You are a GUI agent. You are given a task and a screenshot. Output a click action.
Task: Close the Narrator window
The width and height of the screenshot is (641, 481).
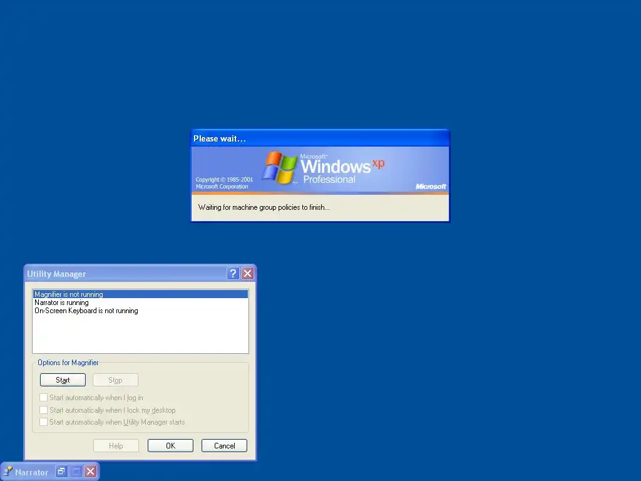tap(91, 472)
